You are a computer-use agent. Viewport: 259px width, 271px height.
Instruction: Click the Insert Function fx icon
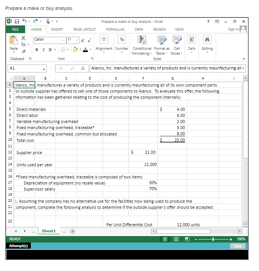[83, 68]
